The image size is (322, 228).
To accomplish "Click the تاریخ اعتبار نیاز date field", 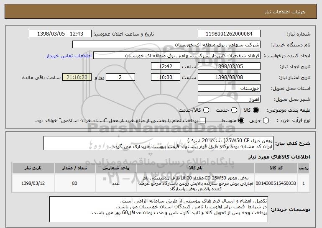I will tap(229, 77).
